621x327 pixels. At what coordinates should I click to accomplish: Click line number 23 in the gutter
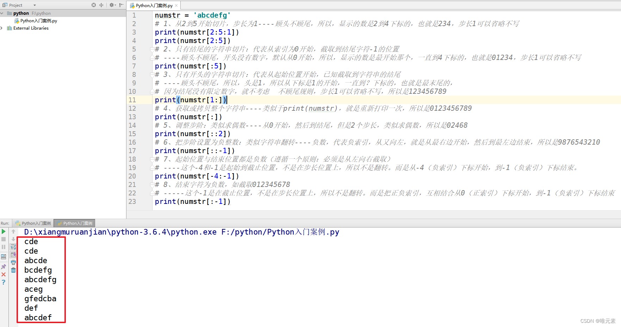[x=132, y=201]
